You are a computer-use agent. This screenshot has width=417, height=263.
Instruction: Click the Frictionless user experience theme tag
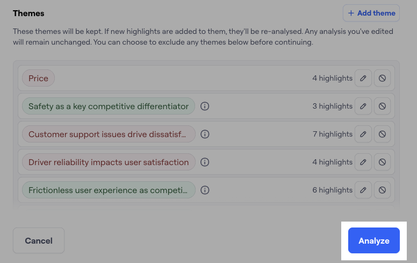click(x=109, y=190)
